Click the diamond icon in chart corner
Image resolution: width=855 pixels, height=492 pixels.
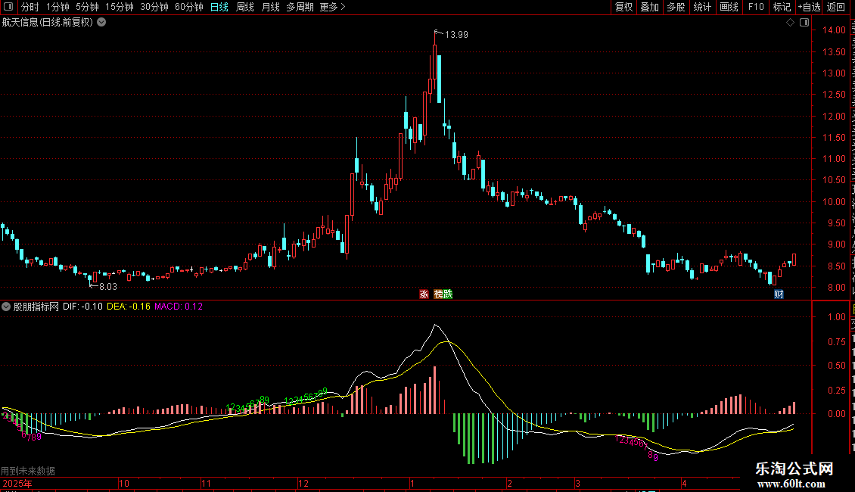790,23
